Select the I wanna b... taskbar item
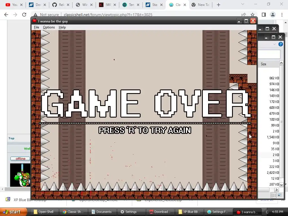The width and height of the screenshot is (288, 216). point(247,212)
